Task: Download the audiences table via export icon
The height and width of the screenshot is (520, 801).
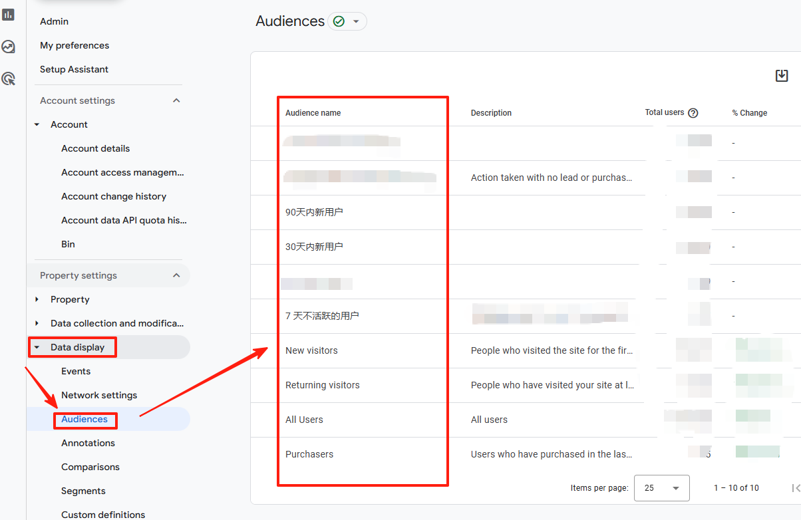Action: coord(782,76)
